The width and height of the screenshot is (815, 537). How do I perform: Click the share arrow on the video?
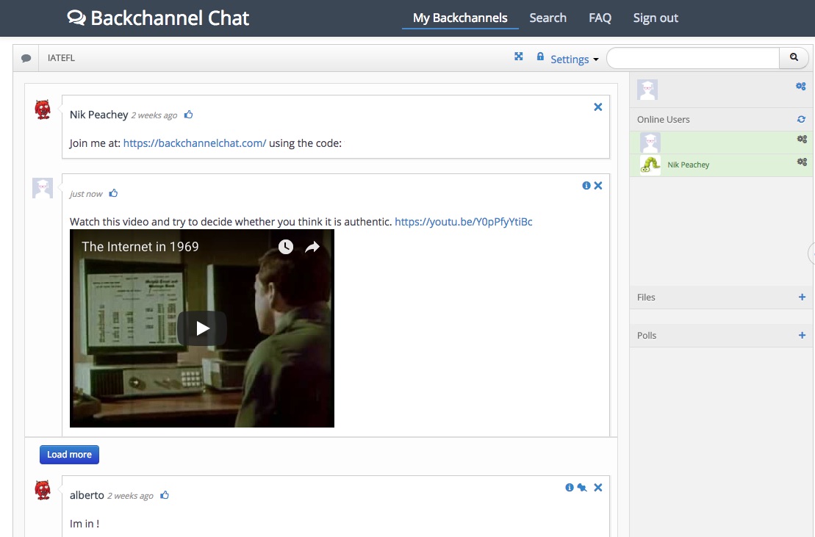pyautogui.click(x=312, y=247)
